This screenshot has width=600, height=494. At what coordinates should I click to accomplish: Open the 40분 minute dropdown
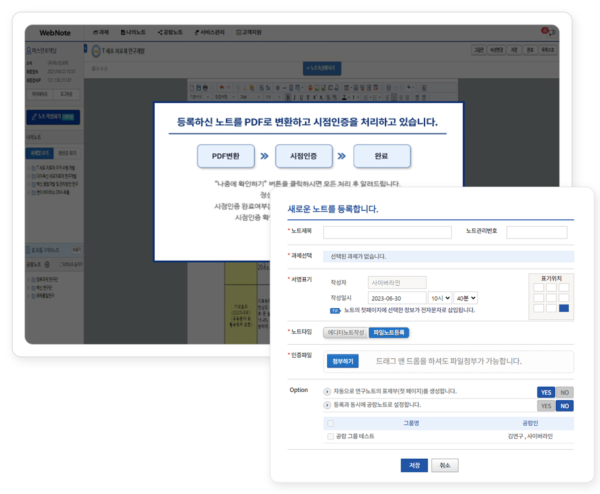(x=466, y=298)
